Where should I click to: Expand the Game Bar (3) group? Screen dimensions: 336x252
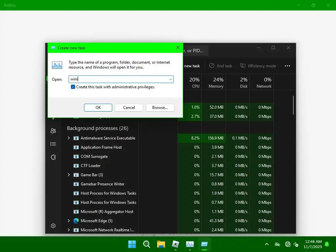[69, 175]
